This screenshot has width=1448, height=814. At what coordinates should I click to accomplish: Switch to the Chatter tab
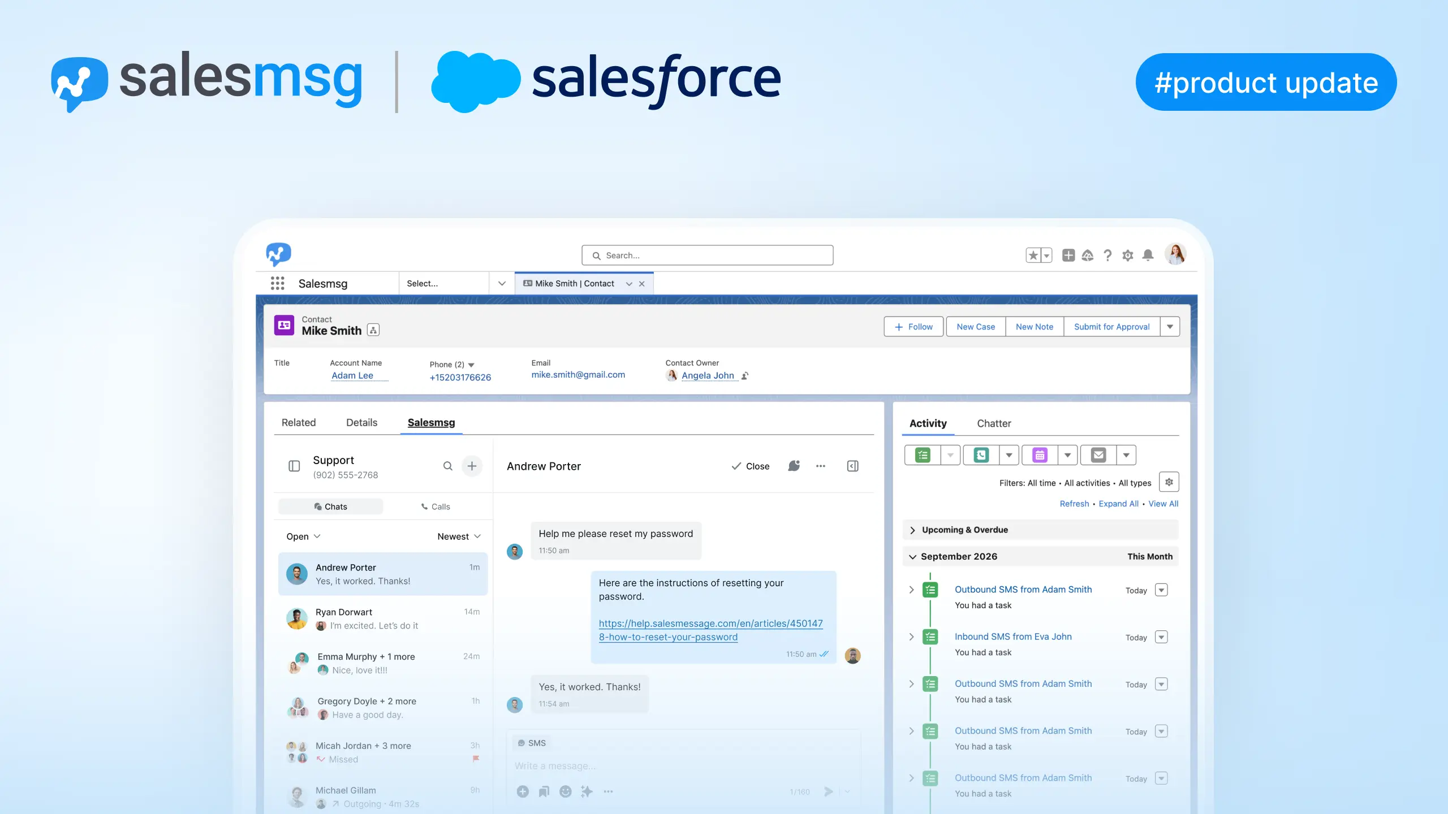[994, 423]
